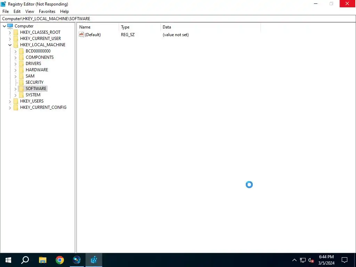Viewport: 356px width, 267px height.
Task: Expand HKEY_CLASSES_ROOT chevron
Action: [10, 32]
